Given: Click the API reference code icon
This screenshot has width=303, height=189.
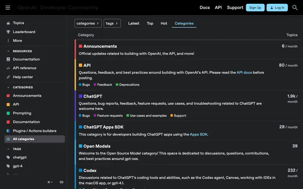Looking at the screenshot, I should pyautogui.click(x=8, y=68).
